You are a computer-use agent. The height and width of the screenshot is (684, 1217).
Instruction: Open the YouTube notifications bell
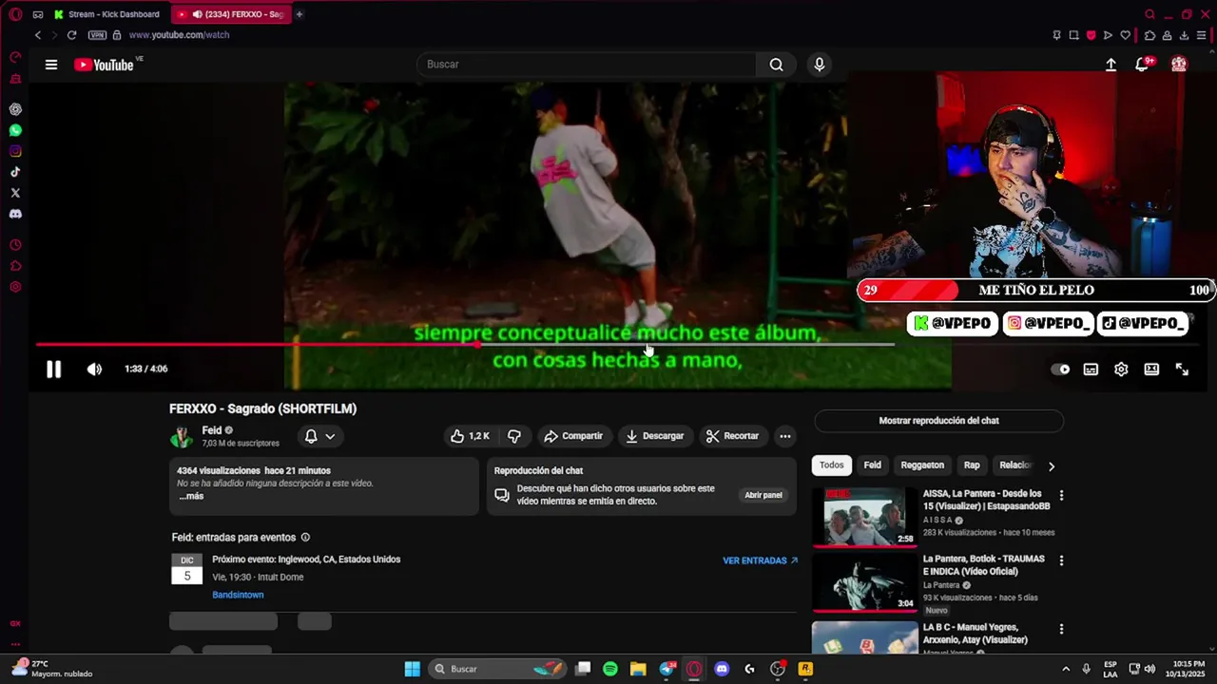pos(1142,65)
